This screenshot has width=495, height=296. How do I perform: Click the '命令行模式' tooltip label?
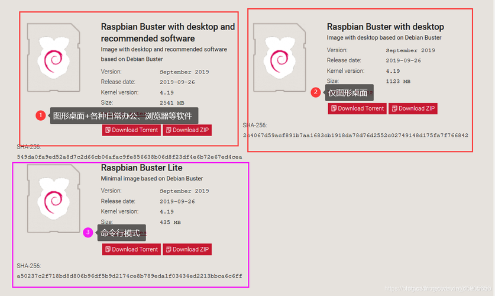click(x=120, y=233)
